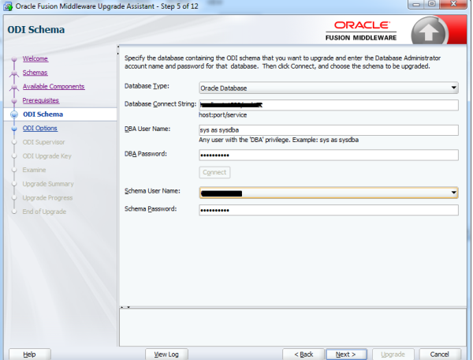
Task: Open the Database Type dropdown
Action: pyautogui.click(x=329, y=88)
